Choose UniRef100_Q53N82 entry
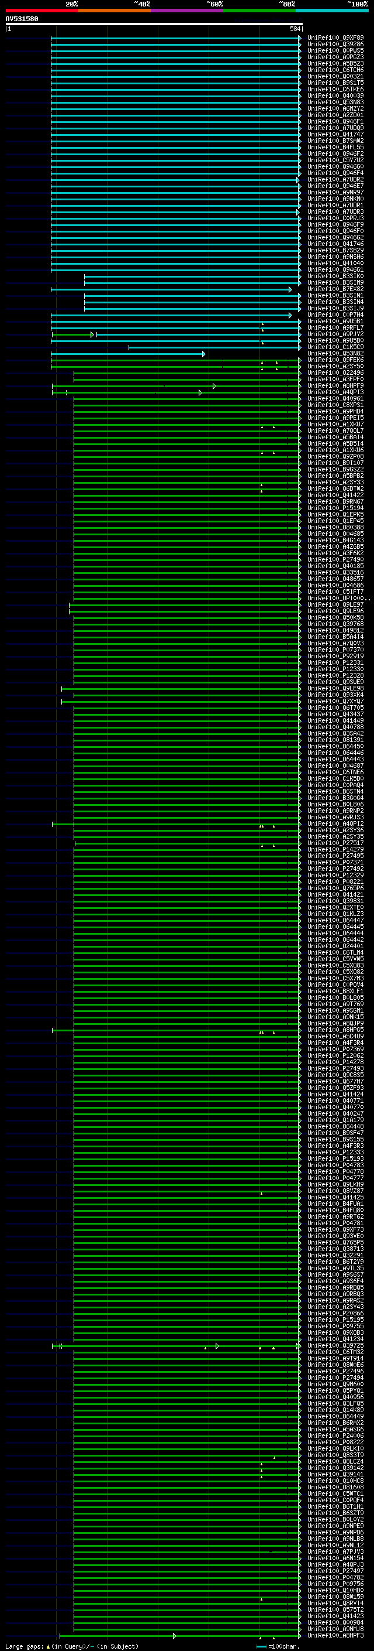The height and width of the screenshot is (1651, 374). point(335,353)
